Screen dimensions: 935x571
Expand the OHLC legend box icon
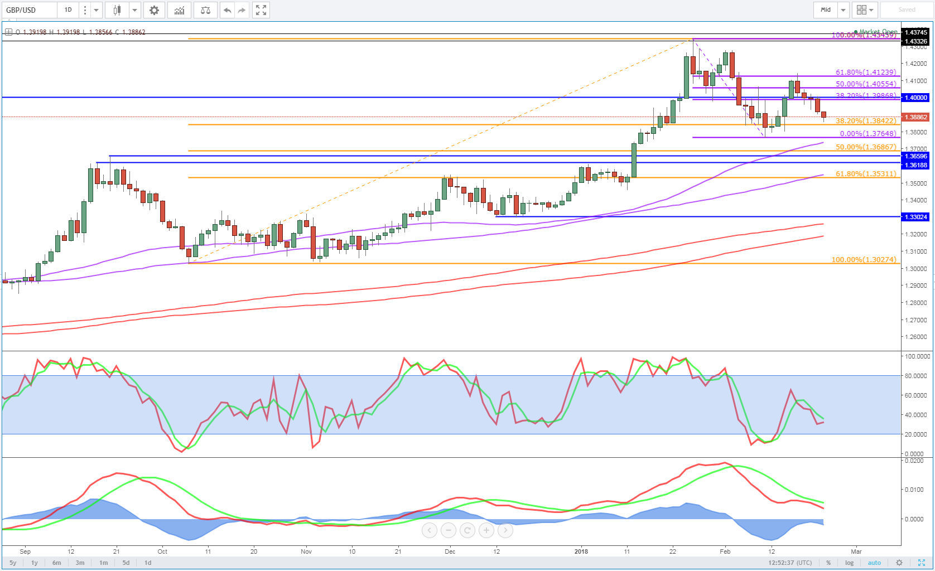8,32
